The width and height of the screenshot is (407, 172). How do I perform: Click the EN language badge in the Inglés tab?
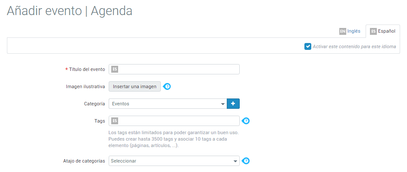click(x=343, y=31)
